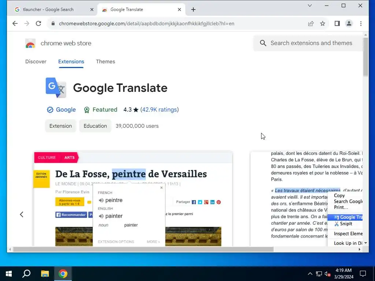This screenshot has width=375, height=281.
Task: Open the 42.9K ratings link
Action: 160,109
